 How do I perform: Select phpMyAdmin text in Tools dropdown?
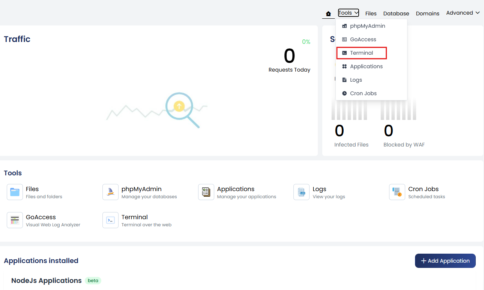coord(368,26)
